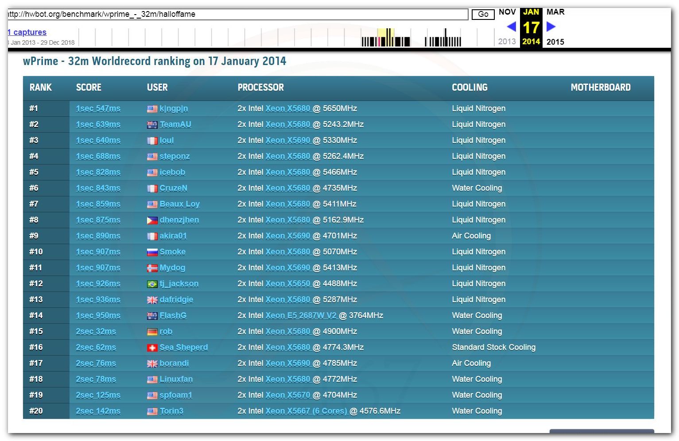Click the 'Standard Stock Cooling' cell

click(493, 347)
